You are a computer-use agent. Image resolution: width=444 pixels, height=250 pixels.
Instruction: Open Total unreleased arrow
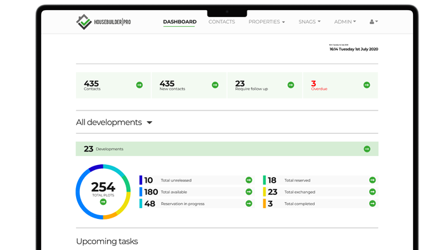(x=249, y=180)
